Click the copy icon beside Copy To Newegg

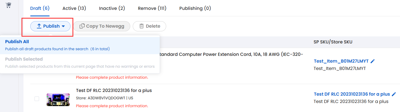click(x=82, y=26)
